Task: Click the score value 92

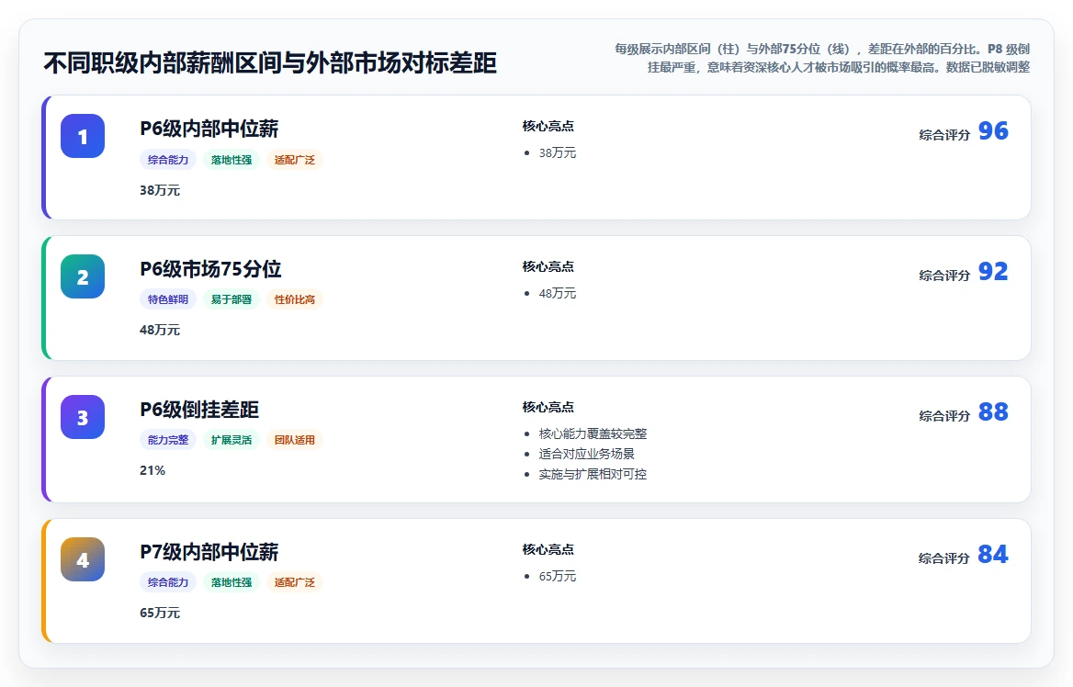Action: click(993, 271)
